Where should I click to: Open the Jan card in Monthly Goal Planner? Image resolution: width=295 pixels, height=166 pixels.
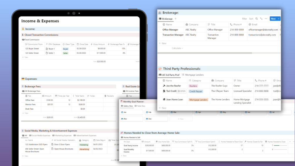coord(131,112)
